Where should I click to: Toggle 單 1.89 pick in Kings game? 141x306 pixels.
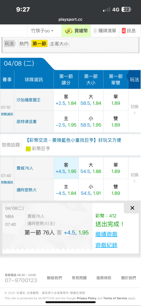pos(116,100)
